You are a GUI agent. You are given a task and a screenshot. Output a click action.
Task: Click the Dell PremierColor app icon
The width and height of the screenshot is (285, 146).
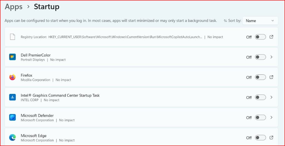tap(12, 57)
